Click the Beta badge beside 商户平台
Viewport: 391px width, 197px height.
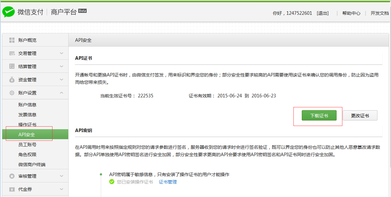coord(82,11)
